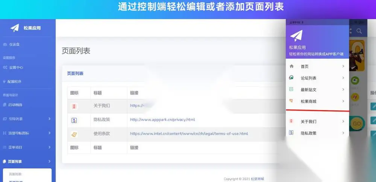
Task: Click the large 页面列表 page heading
Action: pos(76,51)
